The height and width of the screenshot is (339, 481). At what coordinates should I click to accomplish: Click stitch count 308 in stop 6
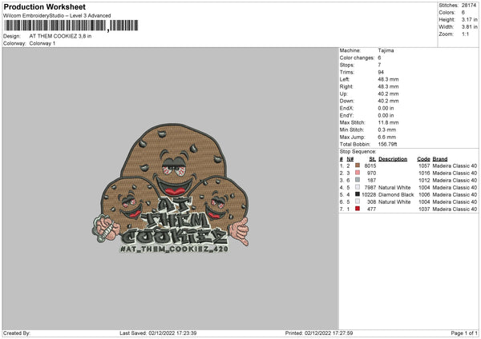(371, 202)
